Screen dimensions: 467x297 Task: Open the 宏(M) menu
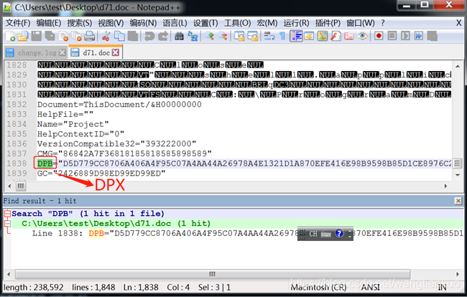click(x=267, y=23)
